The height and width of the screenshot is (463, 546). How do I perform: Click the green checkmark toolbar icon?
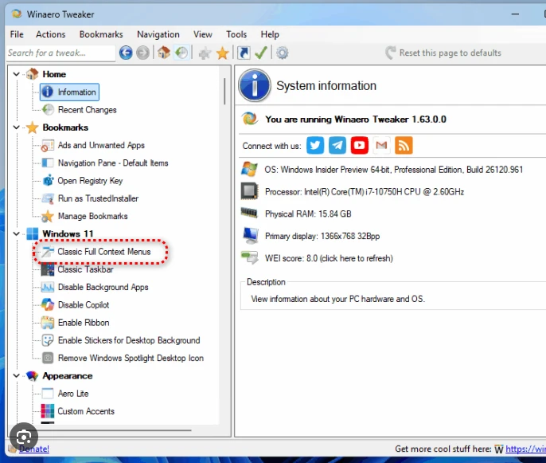tap(261, 53)
